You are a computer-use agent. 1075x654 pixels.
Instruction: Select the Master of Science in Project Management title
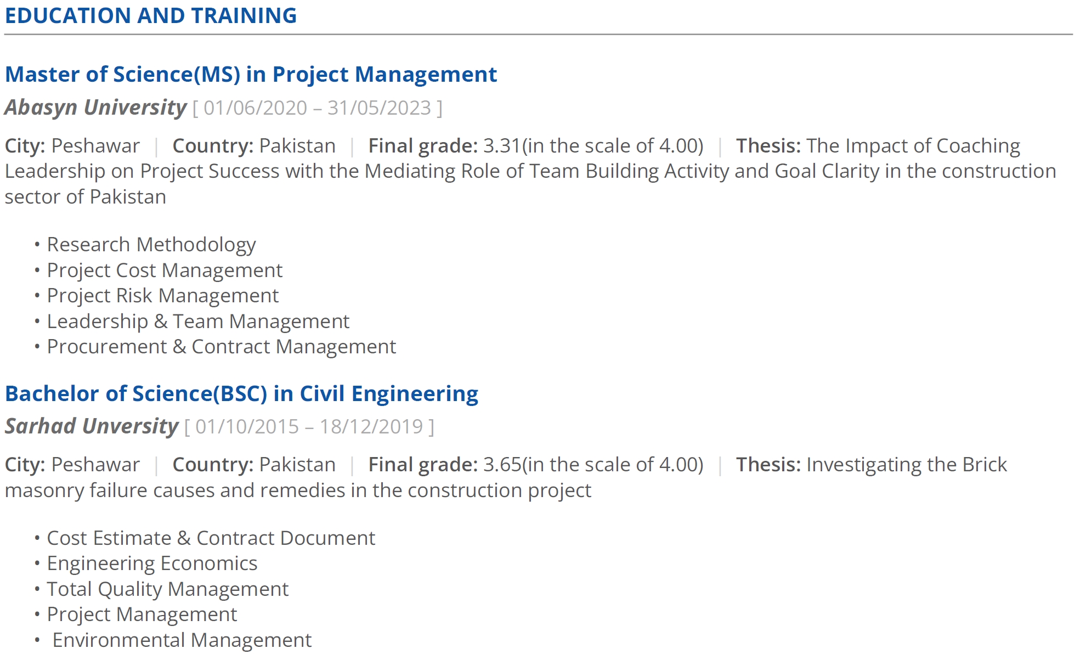251,75
